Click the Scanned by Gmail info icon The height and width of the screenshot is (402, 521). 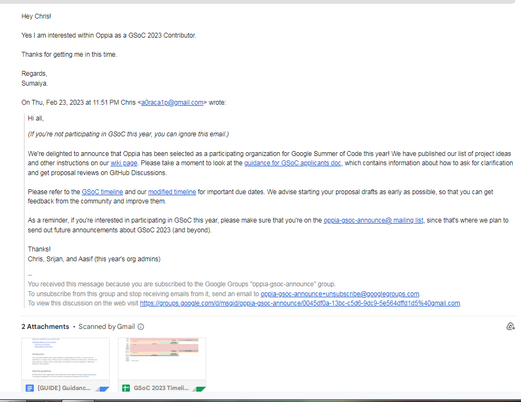(x=140, y=326)
